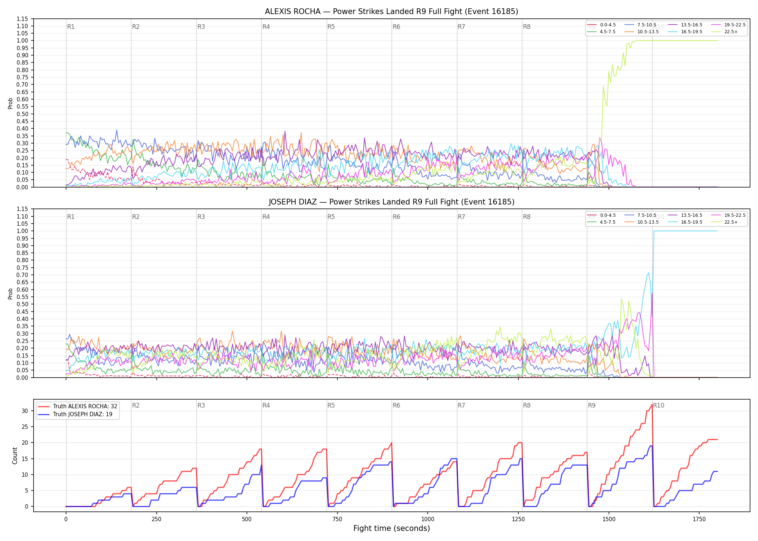Click the 25 tick label on the Count axis
Image resolution: width=758 pixels, height=541 pixels.
click(x=25, y=427)
